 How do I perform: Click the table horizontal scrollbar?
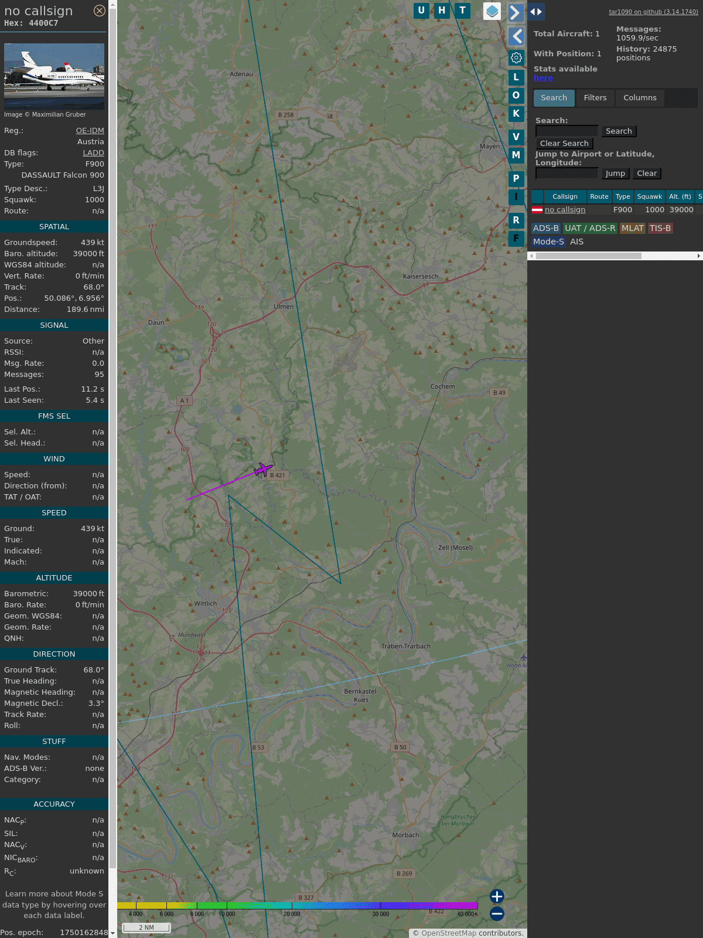click(x=588, y=256)
